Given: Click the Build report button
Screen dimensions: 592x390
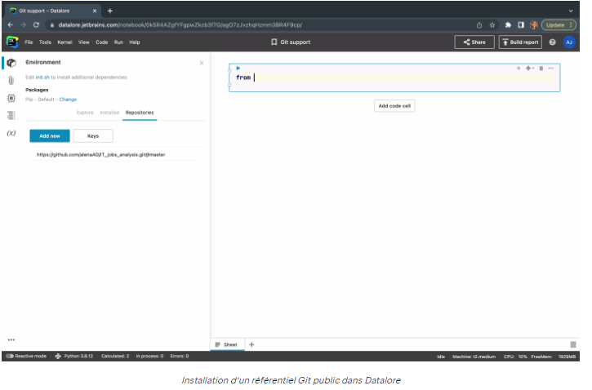Looking at the screenshot, I should click(x=520, y=42).
